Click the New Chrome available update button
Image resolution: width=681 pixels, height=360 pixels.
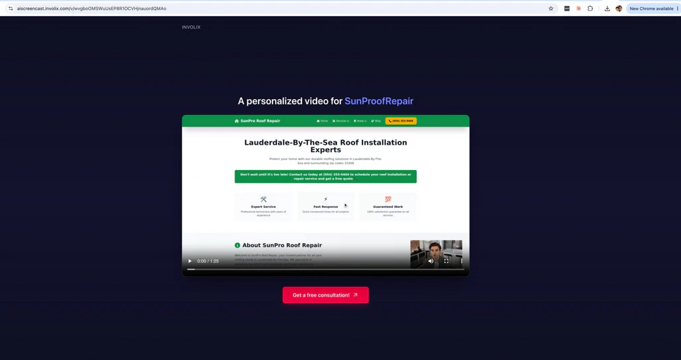pyautogui.click(x=651, y=8)
